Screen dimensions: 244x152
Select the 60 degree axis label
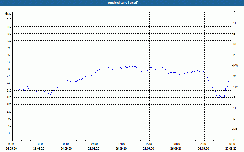click(10, 126)
